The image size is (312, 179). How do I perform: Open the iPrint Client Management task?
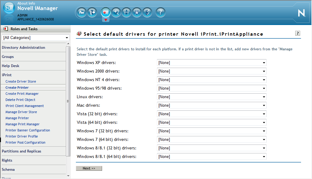25,106
